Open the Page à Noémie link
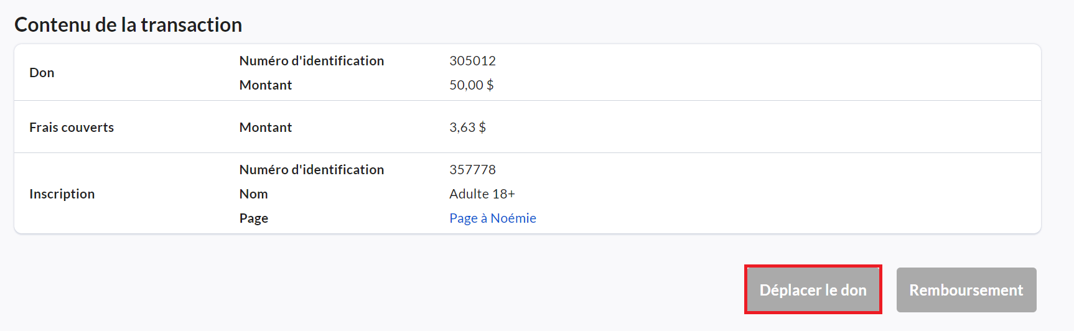This screenshot has width=1074, height=331. point(492,218)
